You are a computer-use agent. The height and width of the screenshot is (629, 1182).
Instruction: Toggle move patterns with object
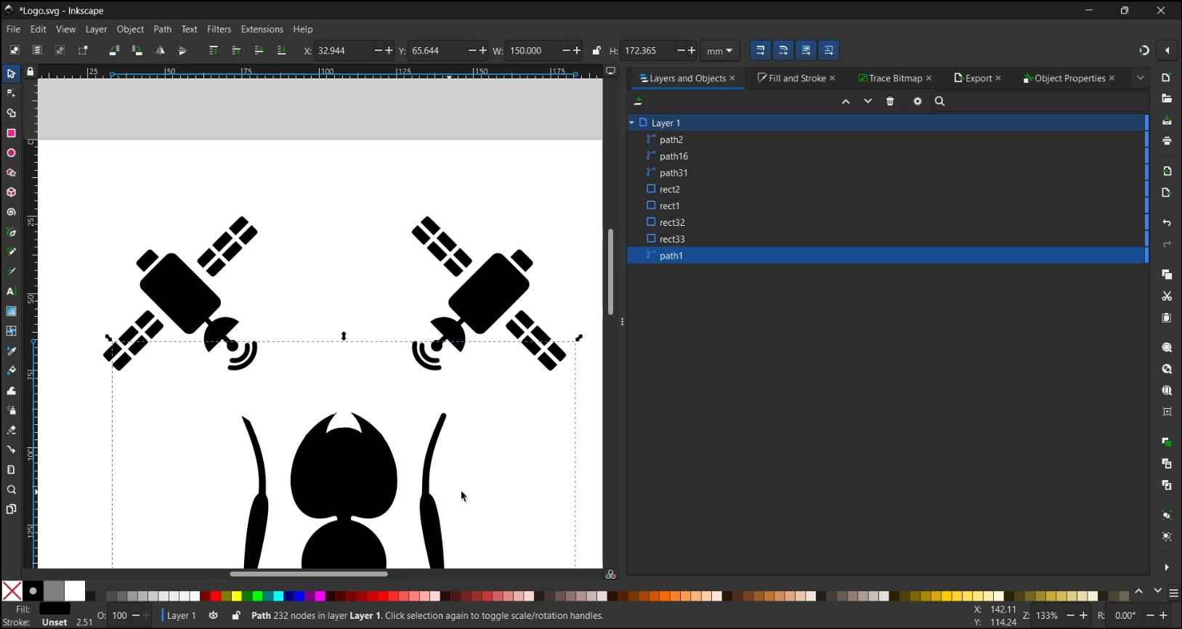click(x=829, y=51)
